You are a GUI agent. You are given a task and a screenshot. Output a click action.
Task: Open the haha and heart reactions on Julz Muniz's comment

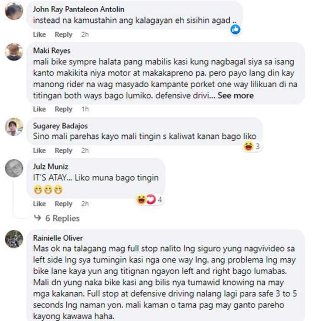(149, 199)
